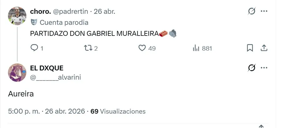Open tweet via 26 abr. date
The image size is (287, 128).
(104, 12)
